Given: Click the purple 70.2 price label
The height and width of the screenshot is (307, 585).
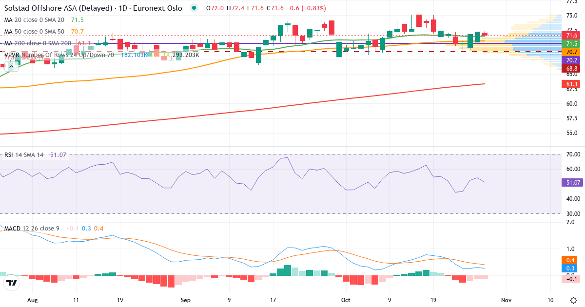Looking at the screenshot, I should (571, 60).
